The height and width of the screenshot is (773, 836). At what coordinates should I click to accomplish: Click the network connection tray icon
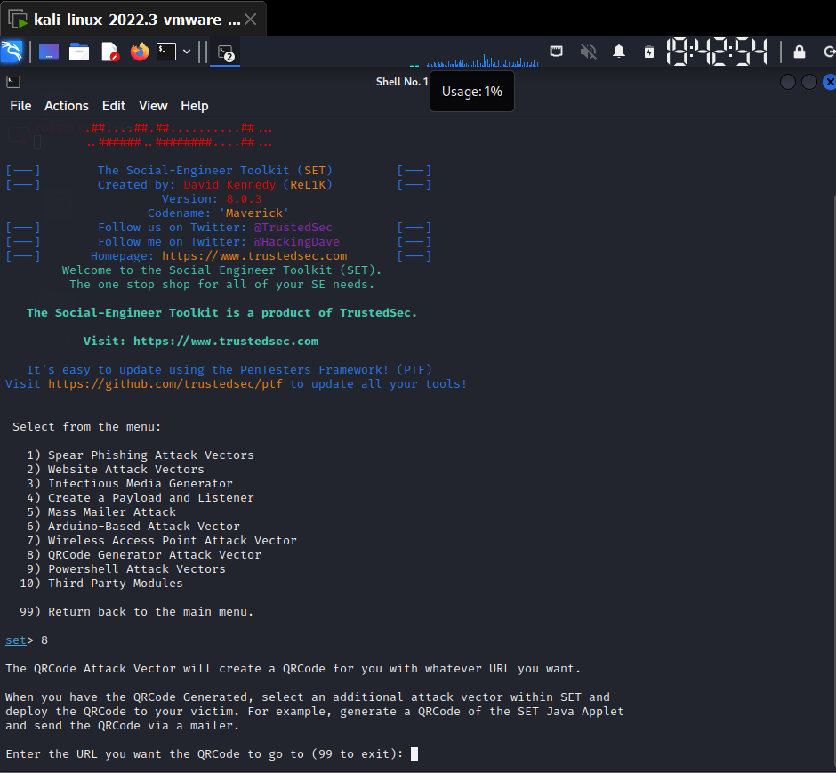[x=556, y=52]
